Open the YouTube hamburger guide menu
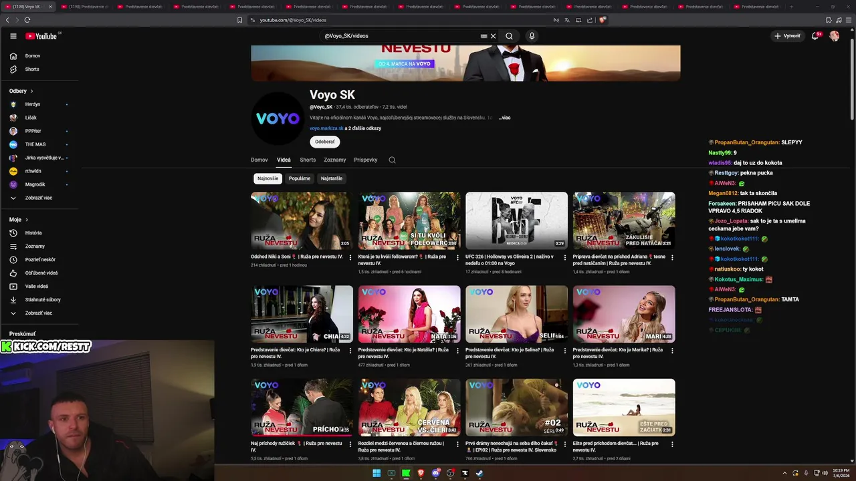The height and width of the screenshot is (481, 856). [x=13, y=36]
